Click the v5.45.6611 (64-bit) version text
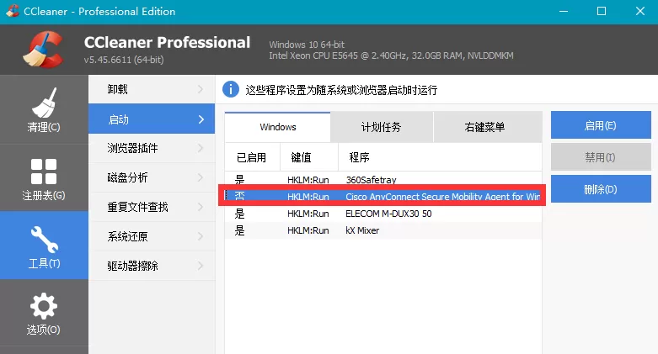658x354 pixels. [x=124, y=60]
